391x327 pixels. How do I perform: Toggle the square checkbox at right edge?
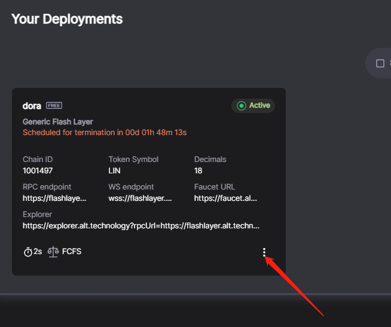tap(380, 63)
